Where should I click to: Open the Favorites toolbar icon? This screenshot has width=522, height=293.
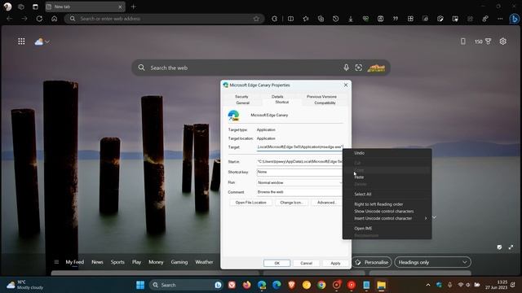tap(306, 19)
